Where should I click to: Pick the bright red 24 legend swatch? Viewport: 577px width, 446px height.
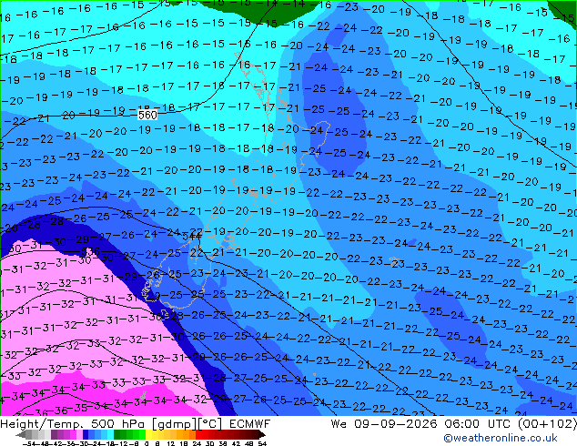pos(198,434)
